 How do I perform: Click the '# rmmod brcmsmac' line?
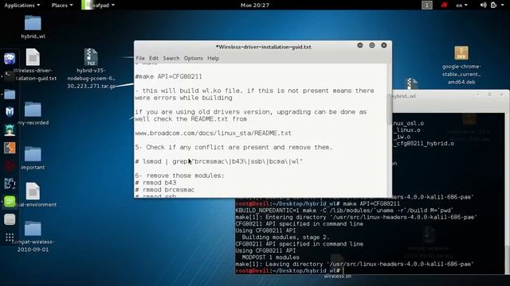point(165,190)
